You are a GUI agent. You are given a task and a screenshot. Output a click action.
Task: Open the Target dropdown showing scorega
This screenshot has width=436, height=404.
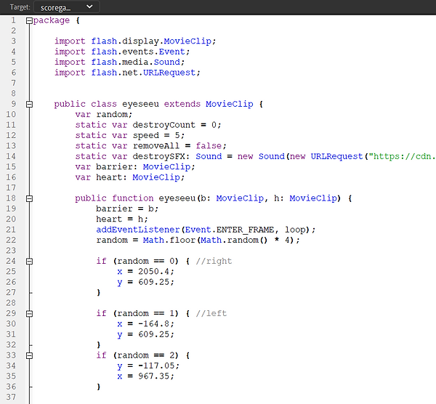(66, 7)
